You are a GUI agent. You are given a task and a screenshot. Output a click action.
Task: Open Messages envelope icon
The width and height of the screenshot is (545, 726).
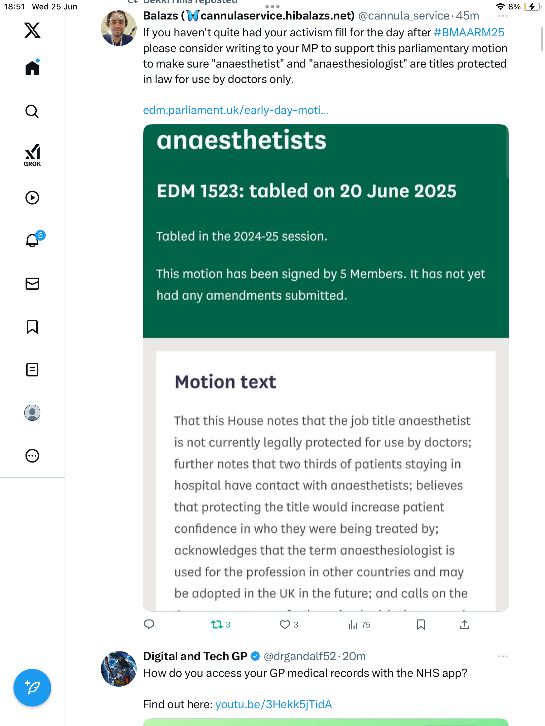coord(32,284)
